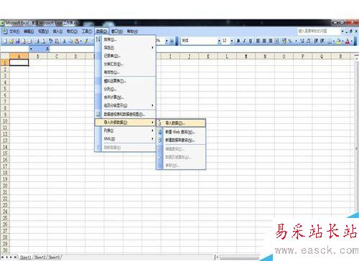Click the help question input box
Viewport: 359px width, 261px height.
click(319, 31)
